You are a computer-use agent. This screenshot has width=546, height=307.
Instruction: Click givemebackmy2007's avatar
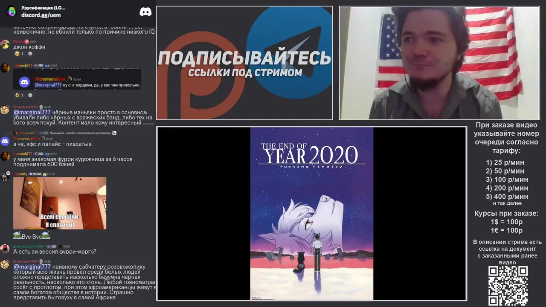point(5,249)
